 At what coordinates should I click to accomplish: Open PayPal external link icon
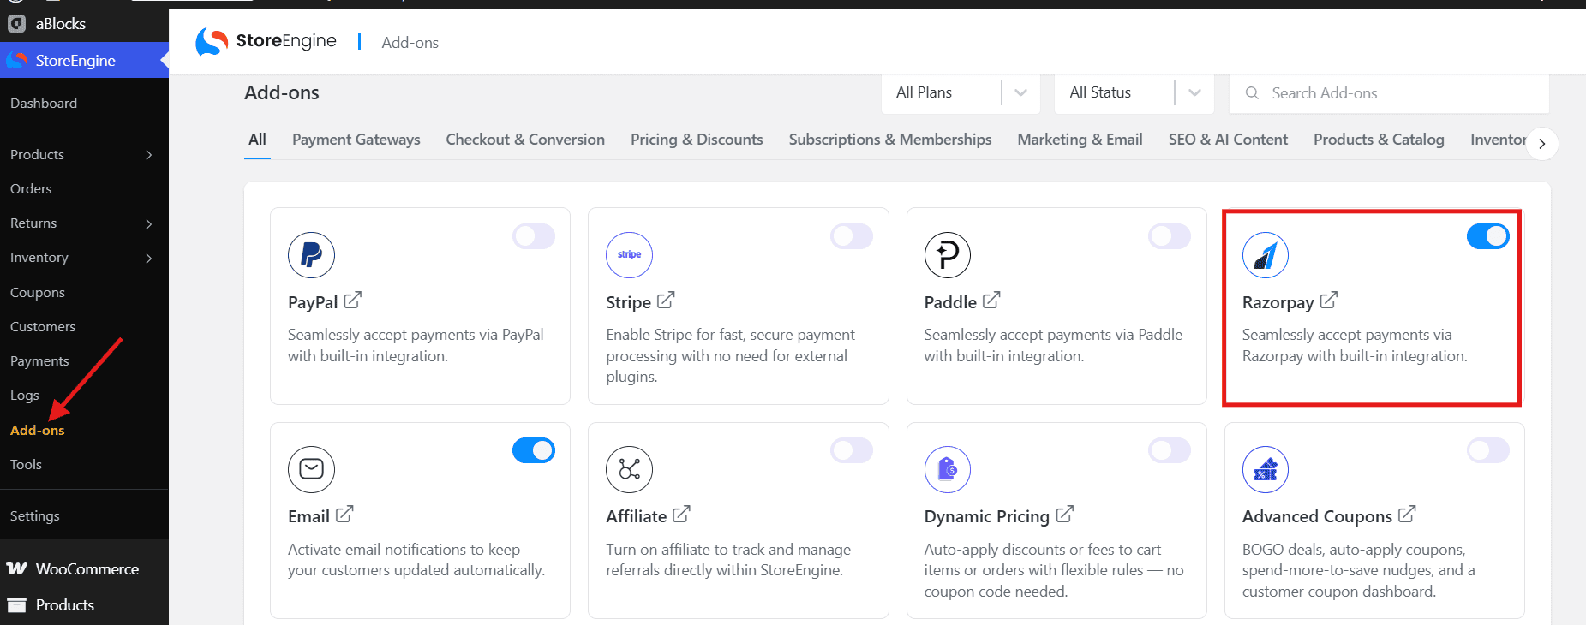(x=353, y=301)
